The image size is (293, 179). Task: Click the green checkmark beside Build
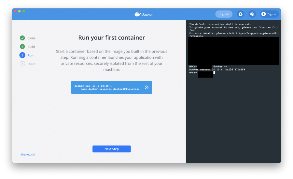[x=22, y=46]
